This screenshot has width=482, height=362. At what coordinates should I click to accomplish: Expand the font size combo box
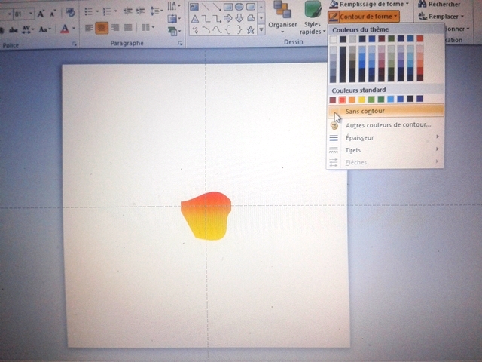pyautogui.click(x=31, y=13)
